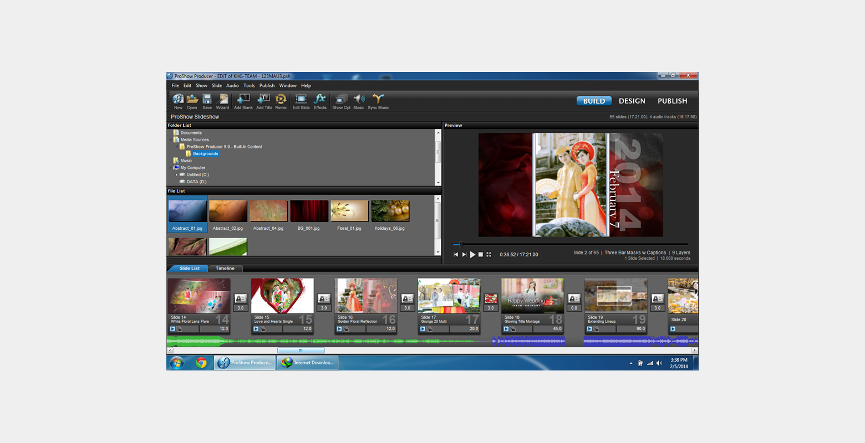The height and width of the screenshot is (443, 865).
Task: Create a new show with New icon
Action: [178, 101]
